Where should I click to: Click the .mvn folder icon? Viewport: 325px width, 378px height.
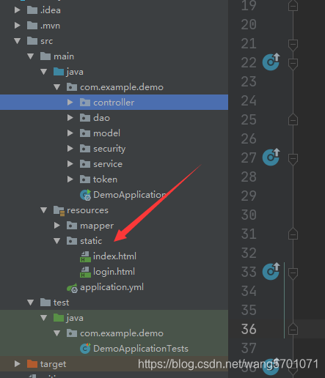(32, 26)
